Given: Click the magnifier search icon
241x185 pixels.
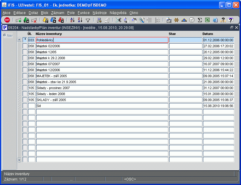Looking at the screenshot, I should click(141, 20).
